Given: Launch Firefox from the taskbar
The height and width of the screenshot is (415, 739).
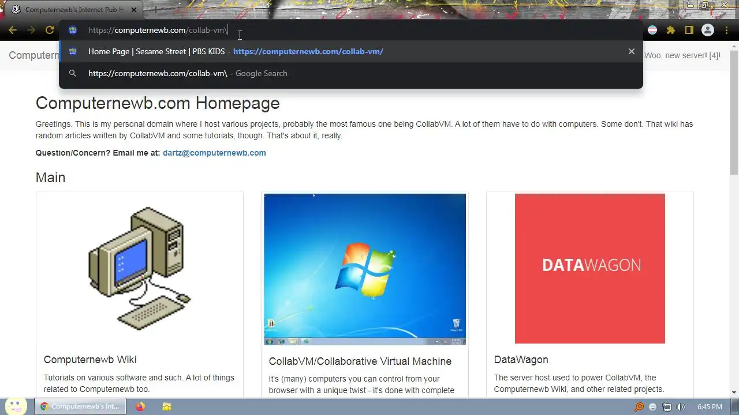Looking at the screenshot, I should click(x=140, y=406).
